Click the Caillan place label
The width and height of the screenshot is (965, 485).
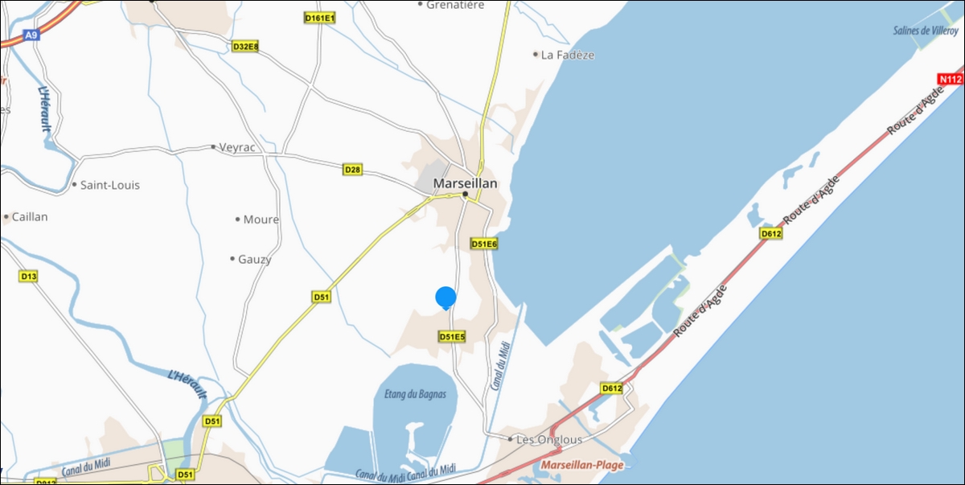[x=31, y=217]
